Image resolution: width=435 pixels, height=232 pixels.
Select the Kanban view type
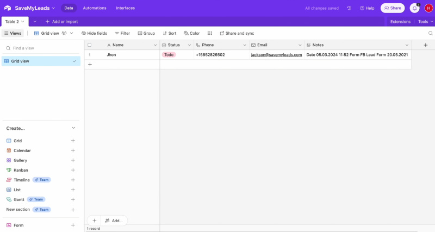[21, 170]
